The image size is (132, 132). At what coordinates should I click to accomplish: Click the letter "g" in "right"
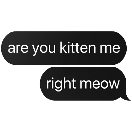click(x=58, y=86)
